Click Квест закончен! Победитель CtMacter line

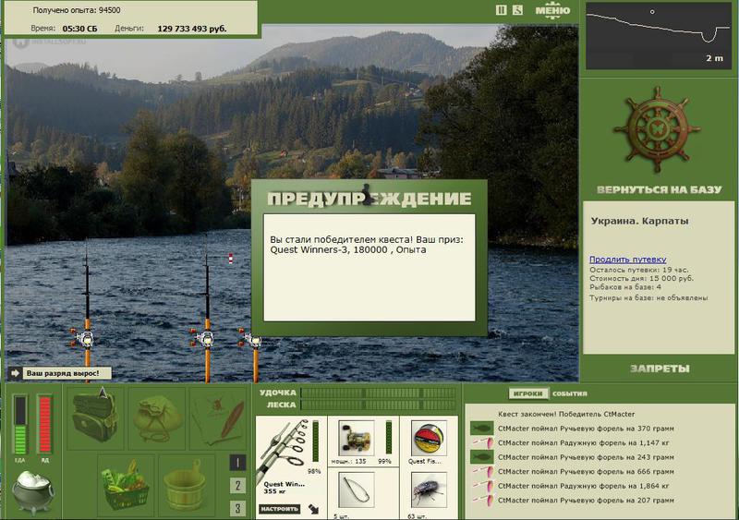(x=566, y=414)
